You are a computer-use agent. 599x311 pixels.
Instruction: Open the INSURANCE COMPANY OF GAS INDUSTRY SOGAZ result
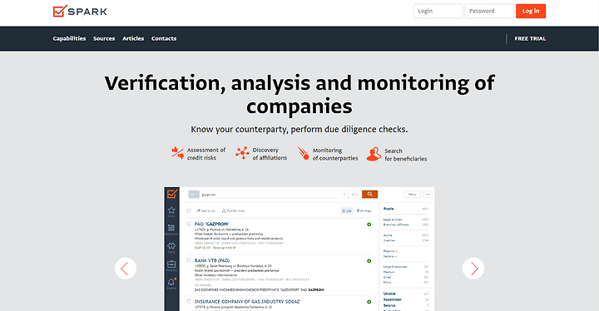point(247,302)
